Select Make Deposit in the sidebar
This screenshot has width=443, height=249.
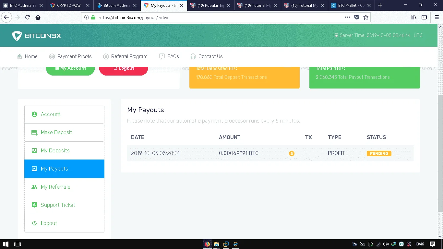click(x=64, y=132)
